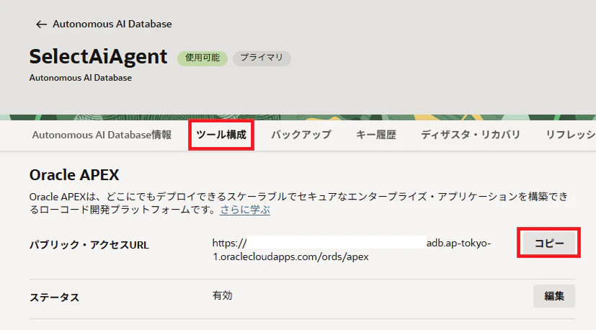Click the back arrow beside Autonomous AI Database
Screen dimensions: 596x330
tap(41, 24)
